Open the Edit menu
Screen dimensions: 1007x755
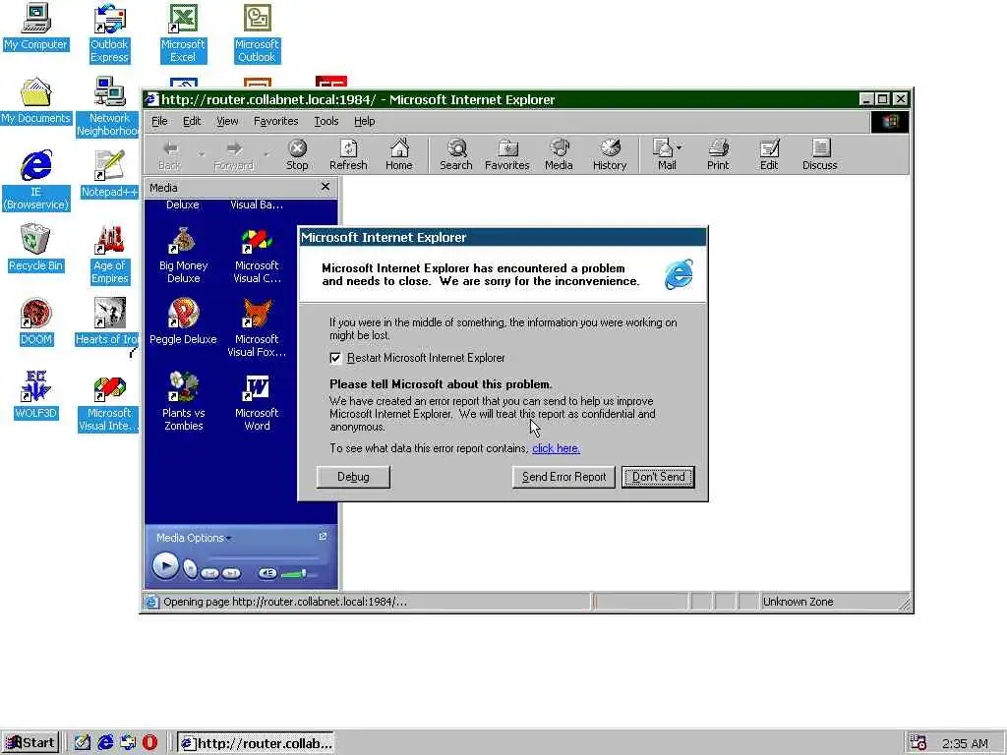coord(192,121)
